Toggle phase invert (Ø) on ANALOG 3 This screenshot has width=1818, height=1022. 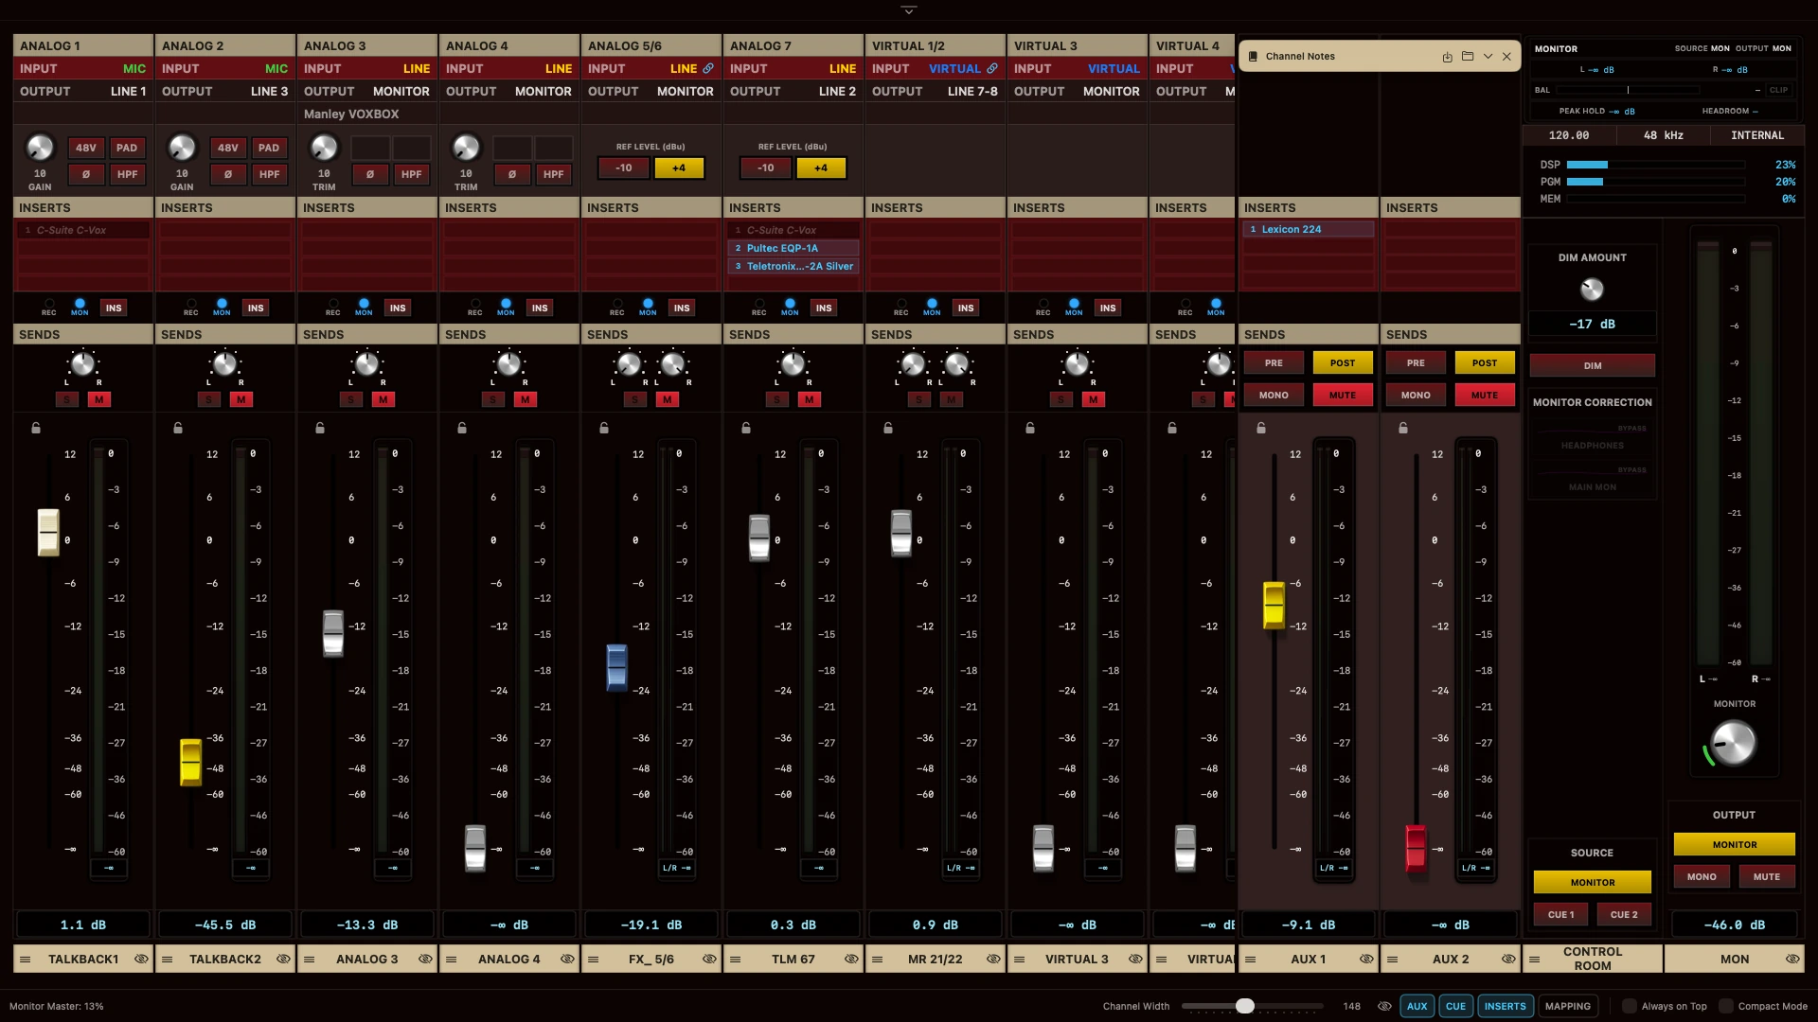(370, 174)
